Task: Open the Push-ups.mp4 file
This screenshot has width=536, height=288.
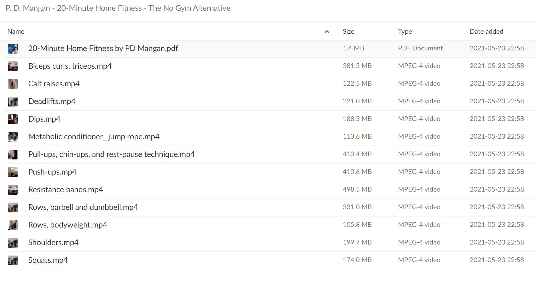Action: tap(52, 172)
